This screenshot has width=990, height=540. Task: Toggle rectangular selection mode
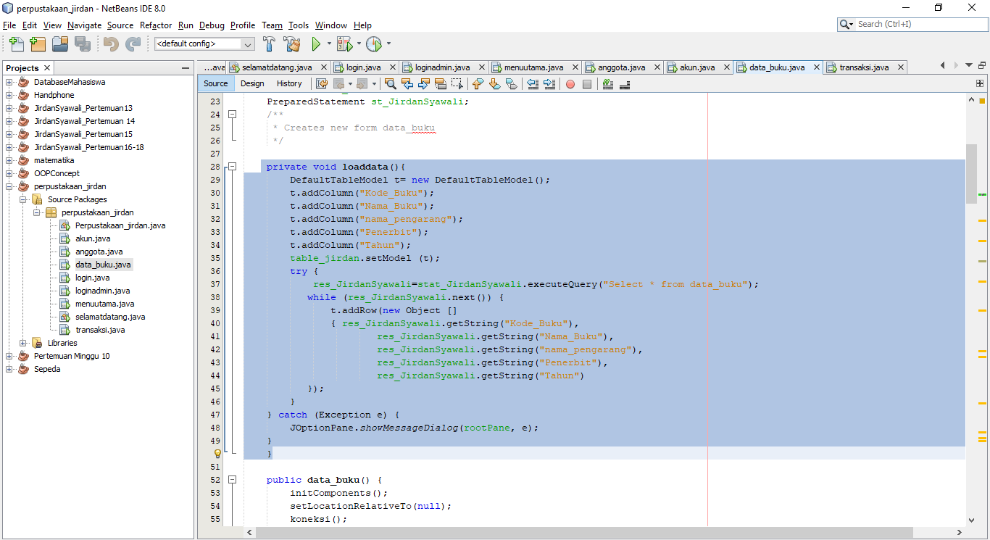pos(457,84)
